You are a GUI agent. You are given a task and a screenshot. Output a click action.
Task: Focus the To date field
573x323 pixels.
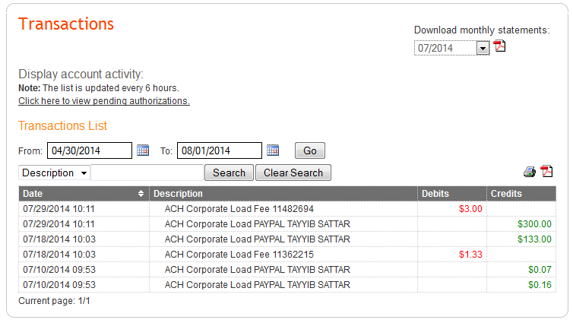[x=220, y=150]
